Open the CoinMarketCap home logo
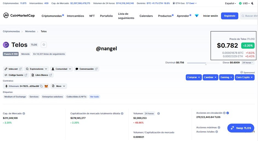The image size is (258, 141). (x=19, y=16)
